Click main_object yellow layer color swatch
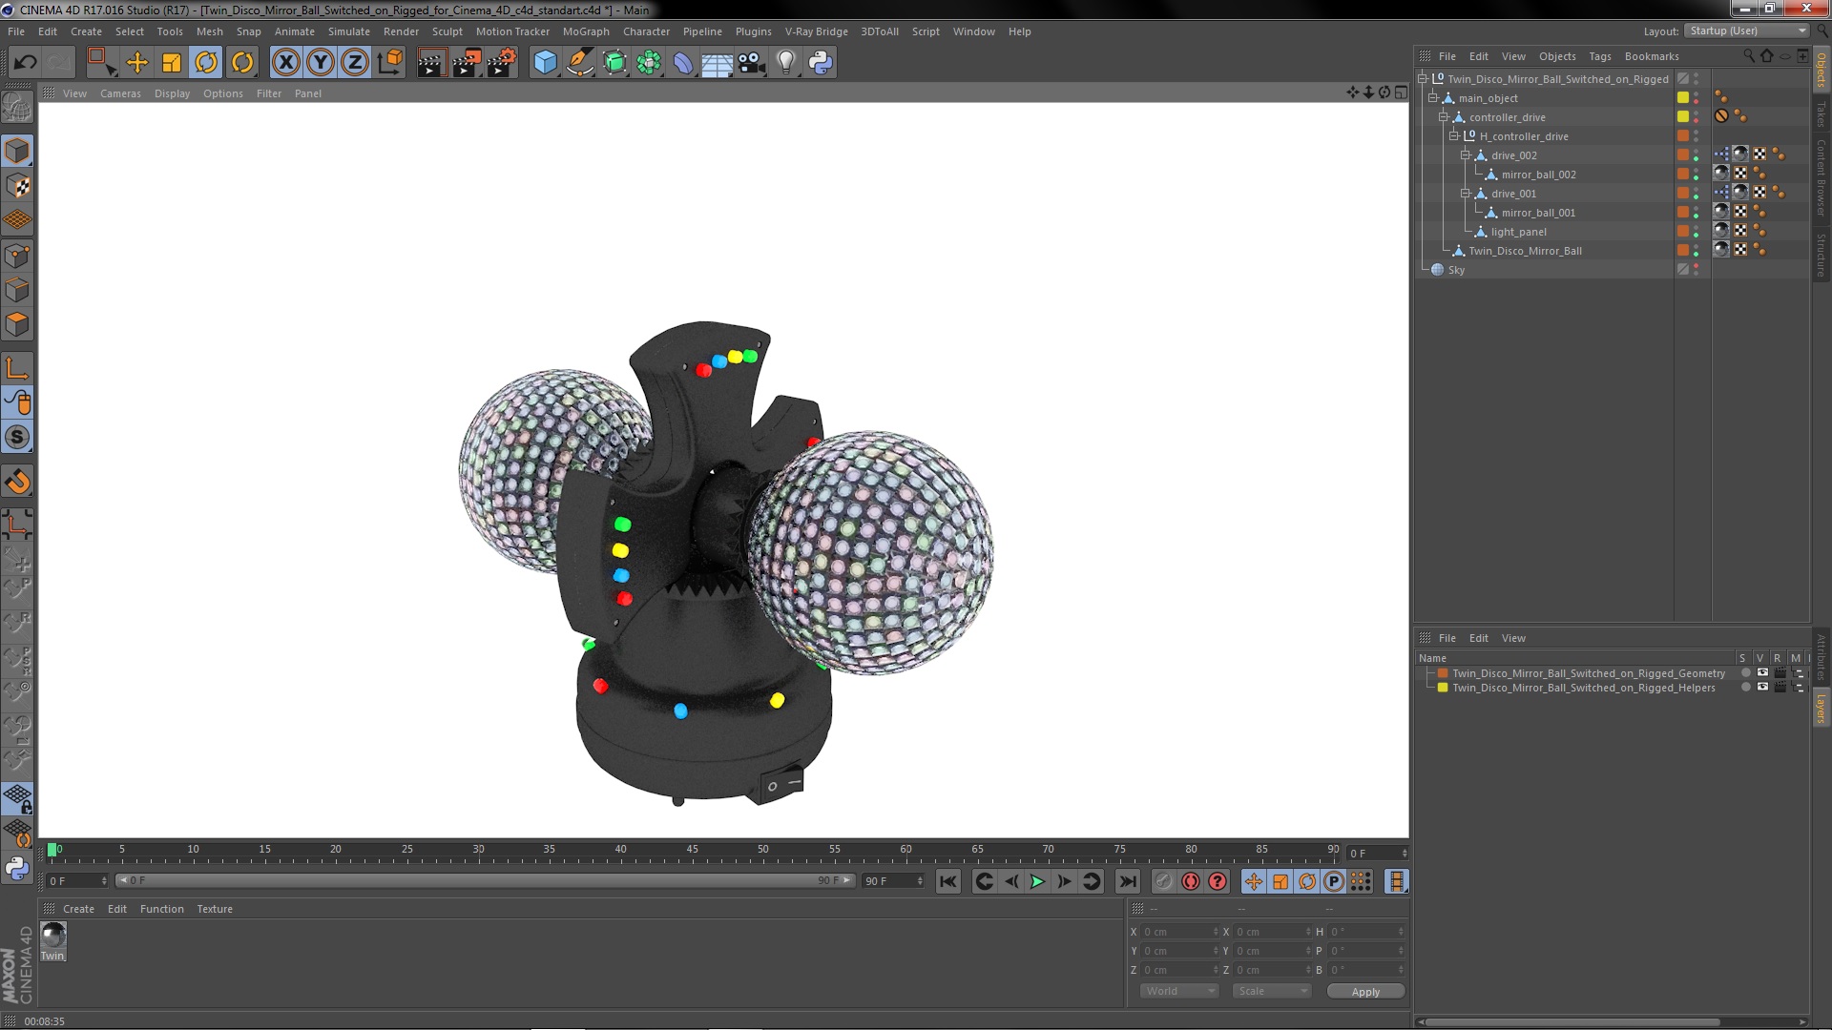 1683,98
